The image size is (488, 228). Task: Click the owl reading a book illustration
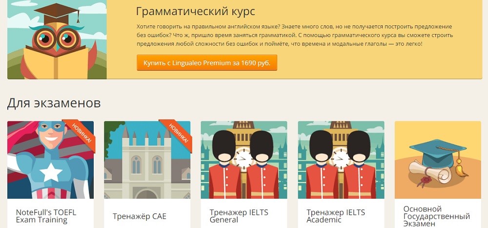tap(57, 39)
